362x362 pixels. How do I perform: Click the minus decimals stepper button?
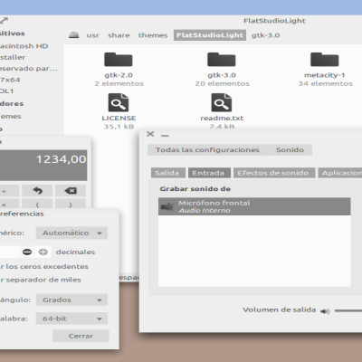tap(27, 252)
